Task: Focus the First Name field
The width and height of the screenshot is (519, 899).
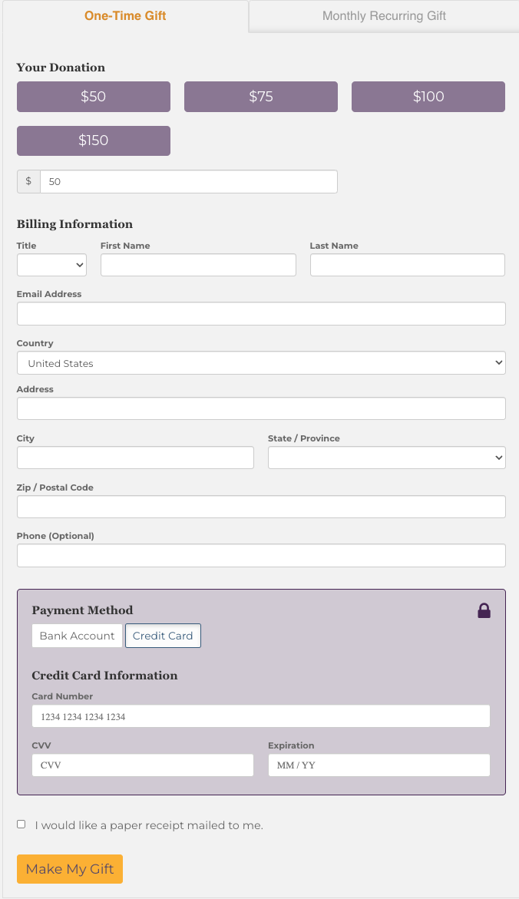Action: pos(198,265)
